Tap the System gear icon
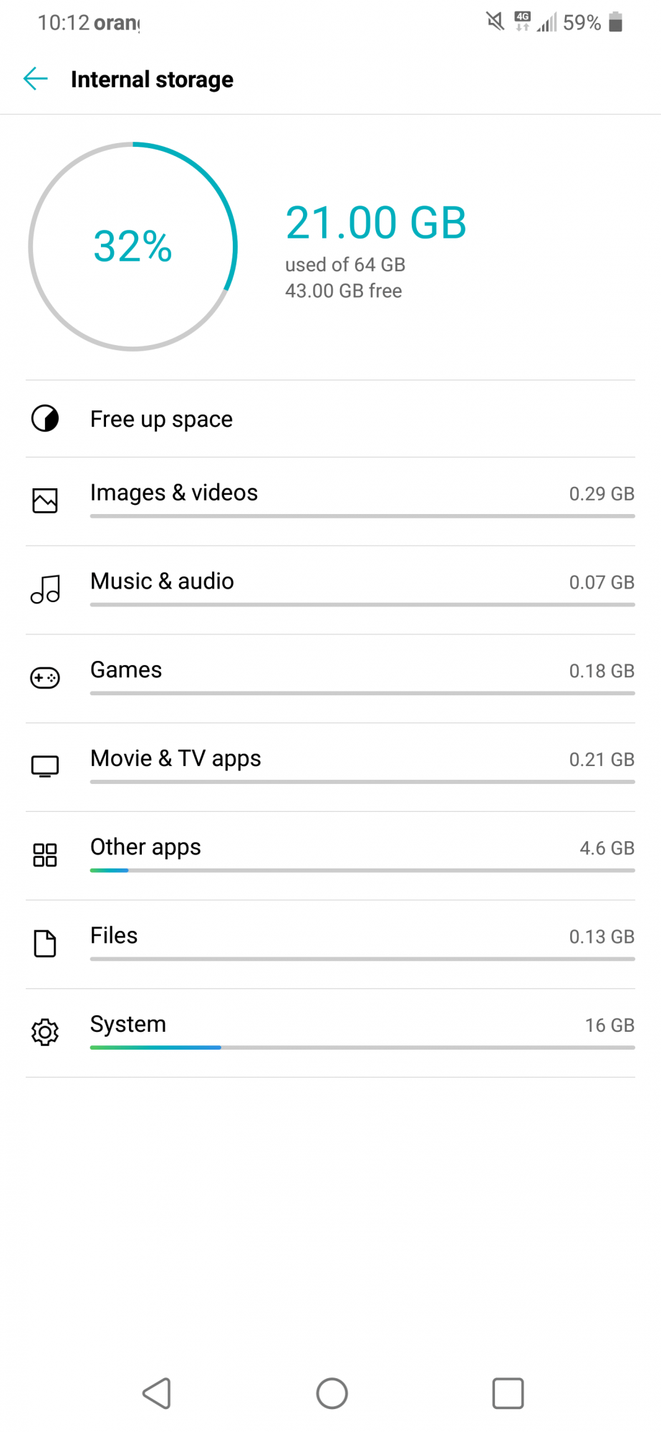This screenshot has width=661, height=1432. click(x=45, y=1032)
